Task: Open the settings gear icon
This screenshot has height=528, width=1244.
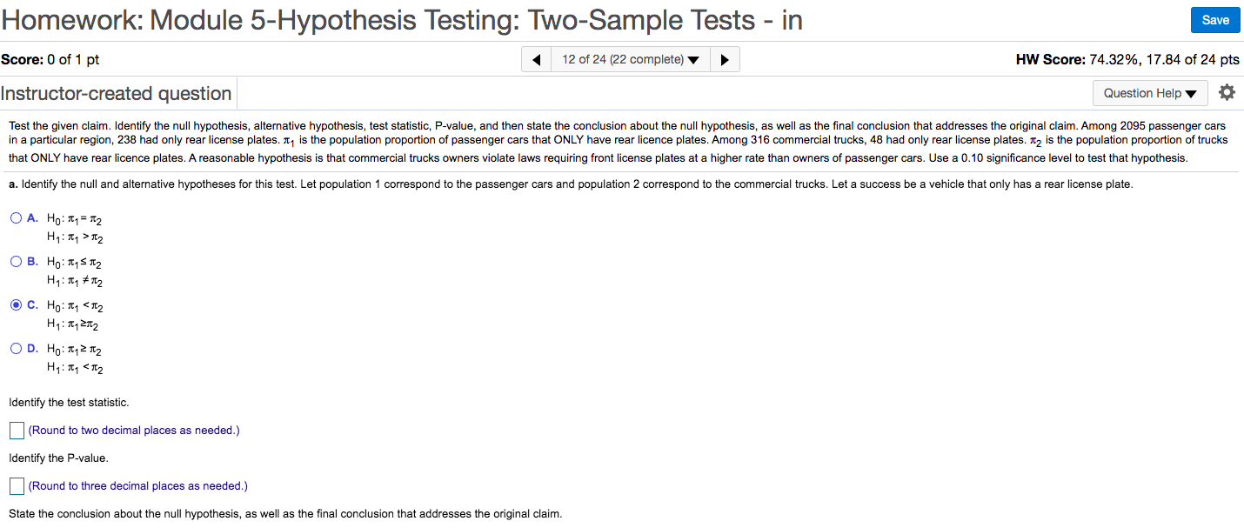Action: [1227, 93]
